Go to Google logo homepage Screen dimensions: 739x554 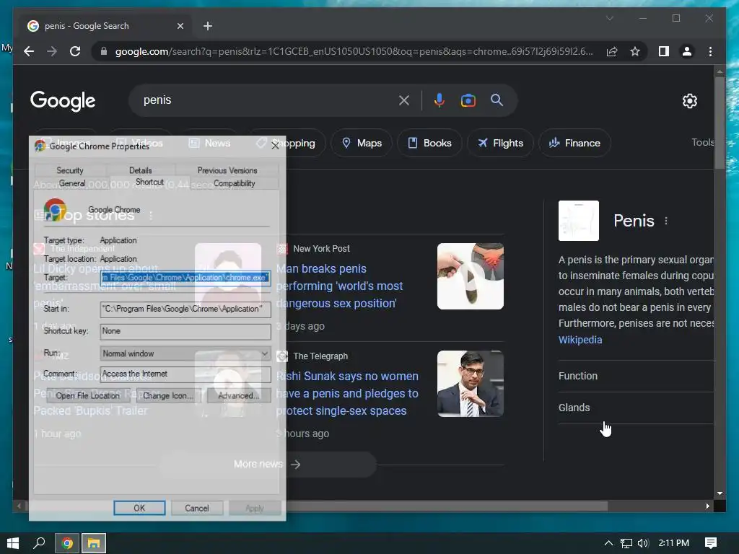click(x=63, y=100)
